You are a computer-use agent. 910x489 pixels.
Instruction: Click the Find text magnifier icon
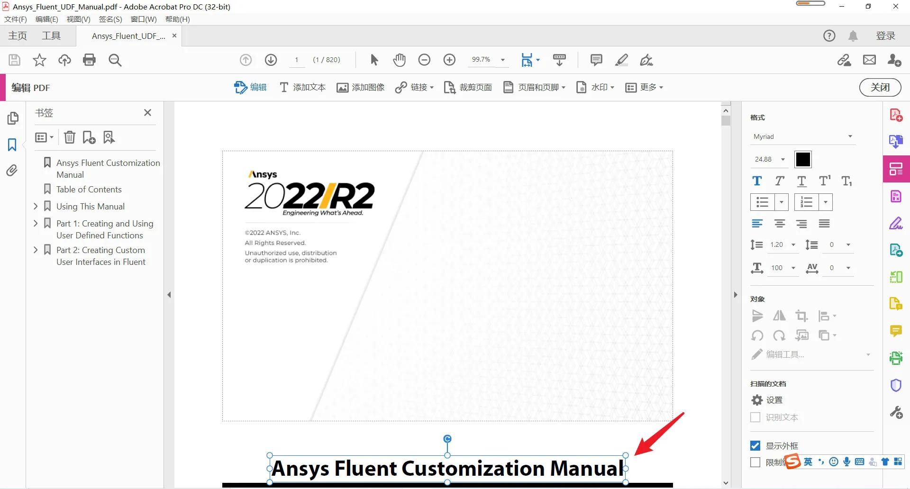coord(115,60)
